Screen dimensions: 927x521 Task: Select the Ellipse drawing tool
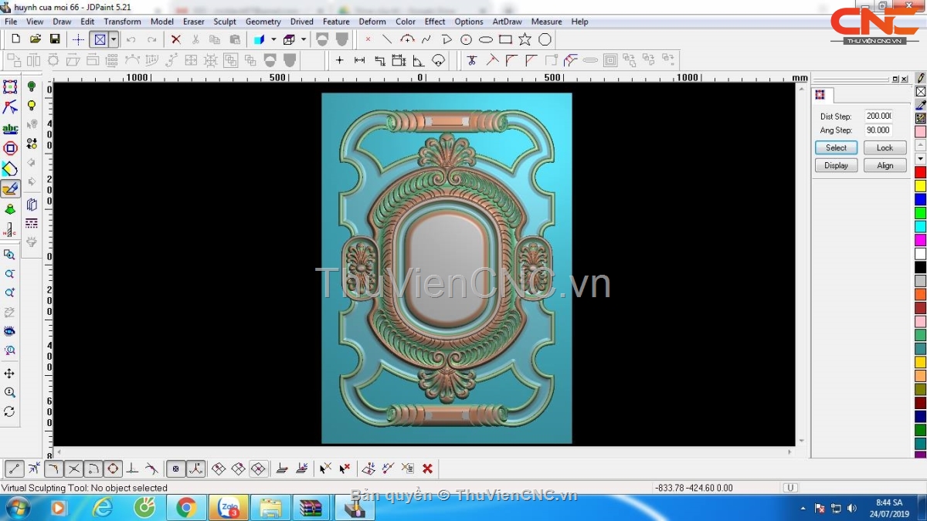[x=486, y=39]
